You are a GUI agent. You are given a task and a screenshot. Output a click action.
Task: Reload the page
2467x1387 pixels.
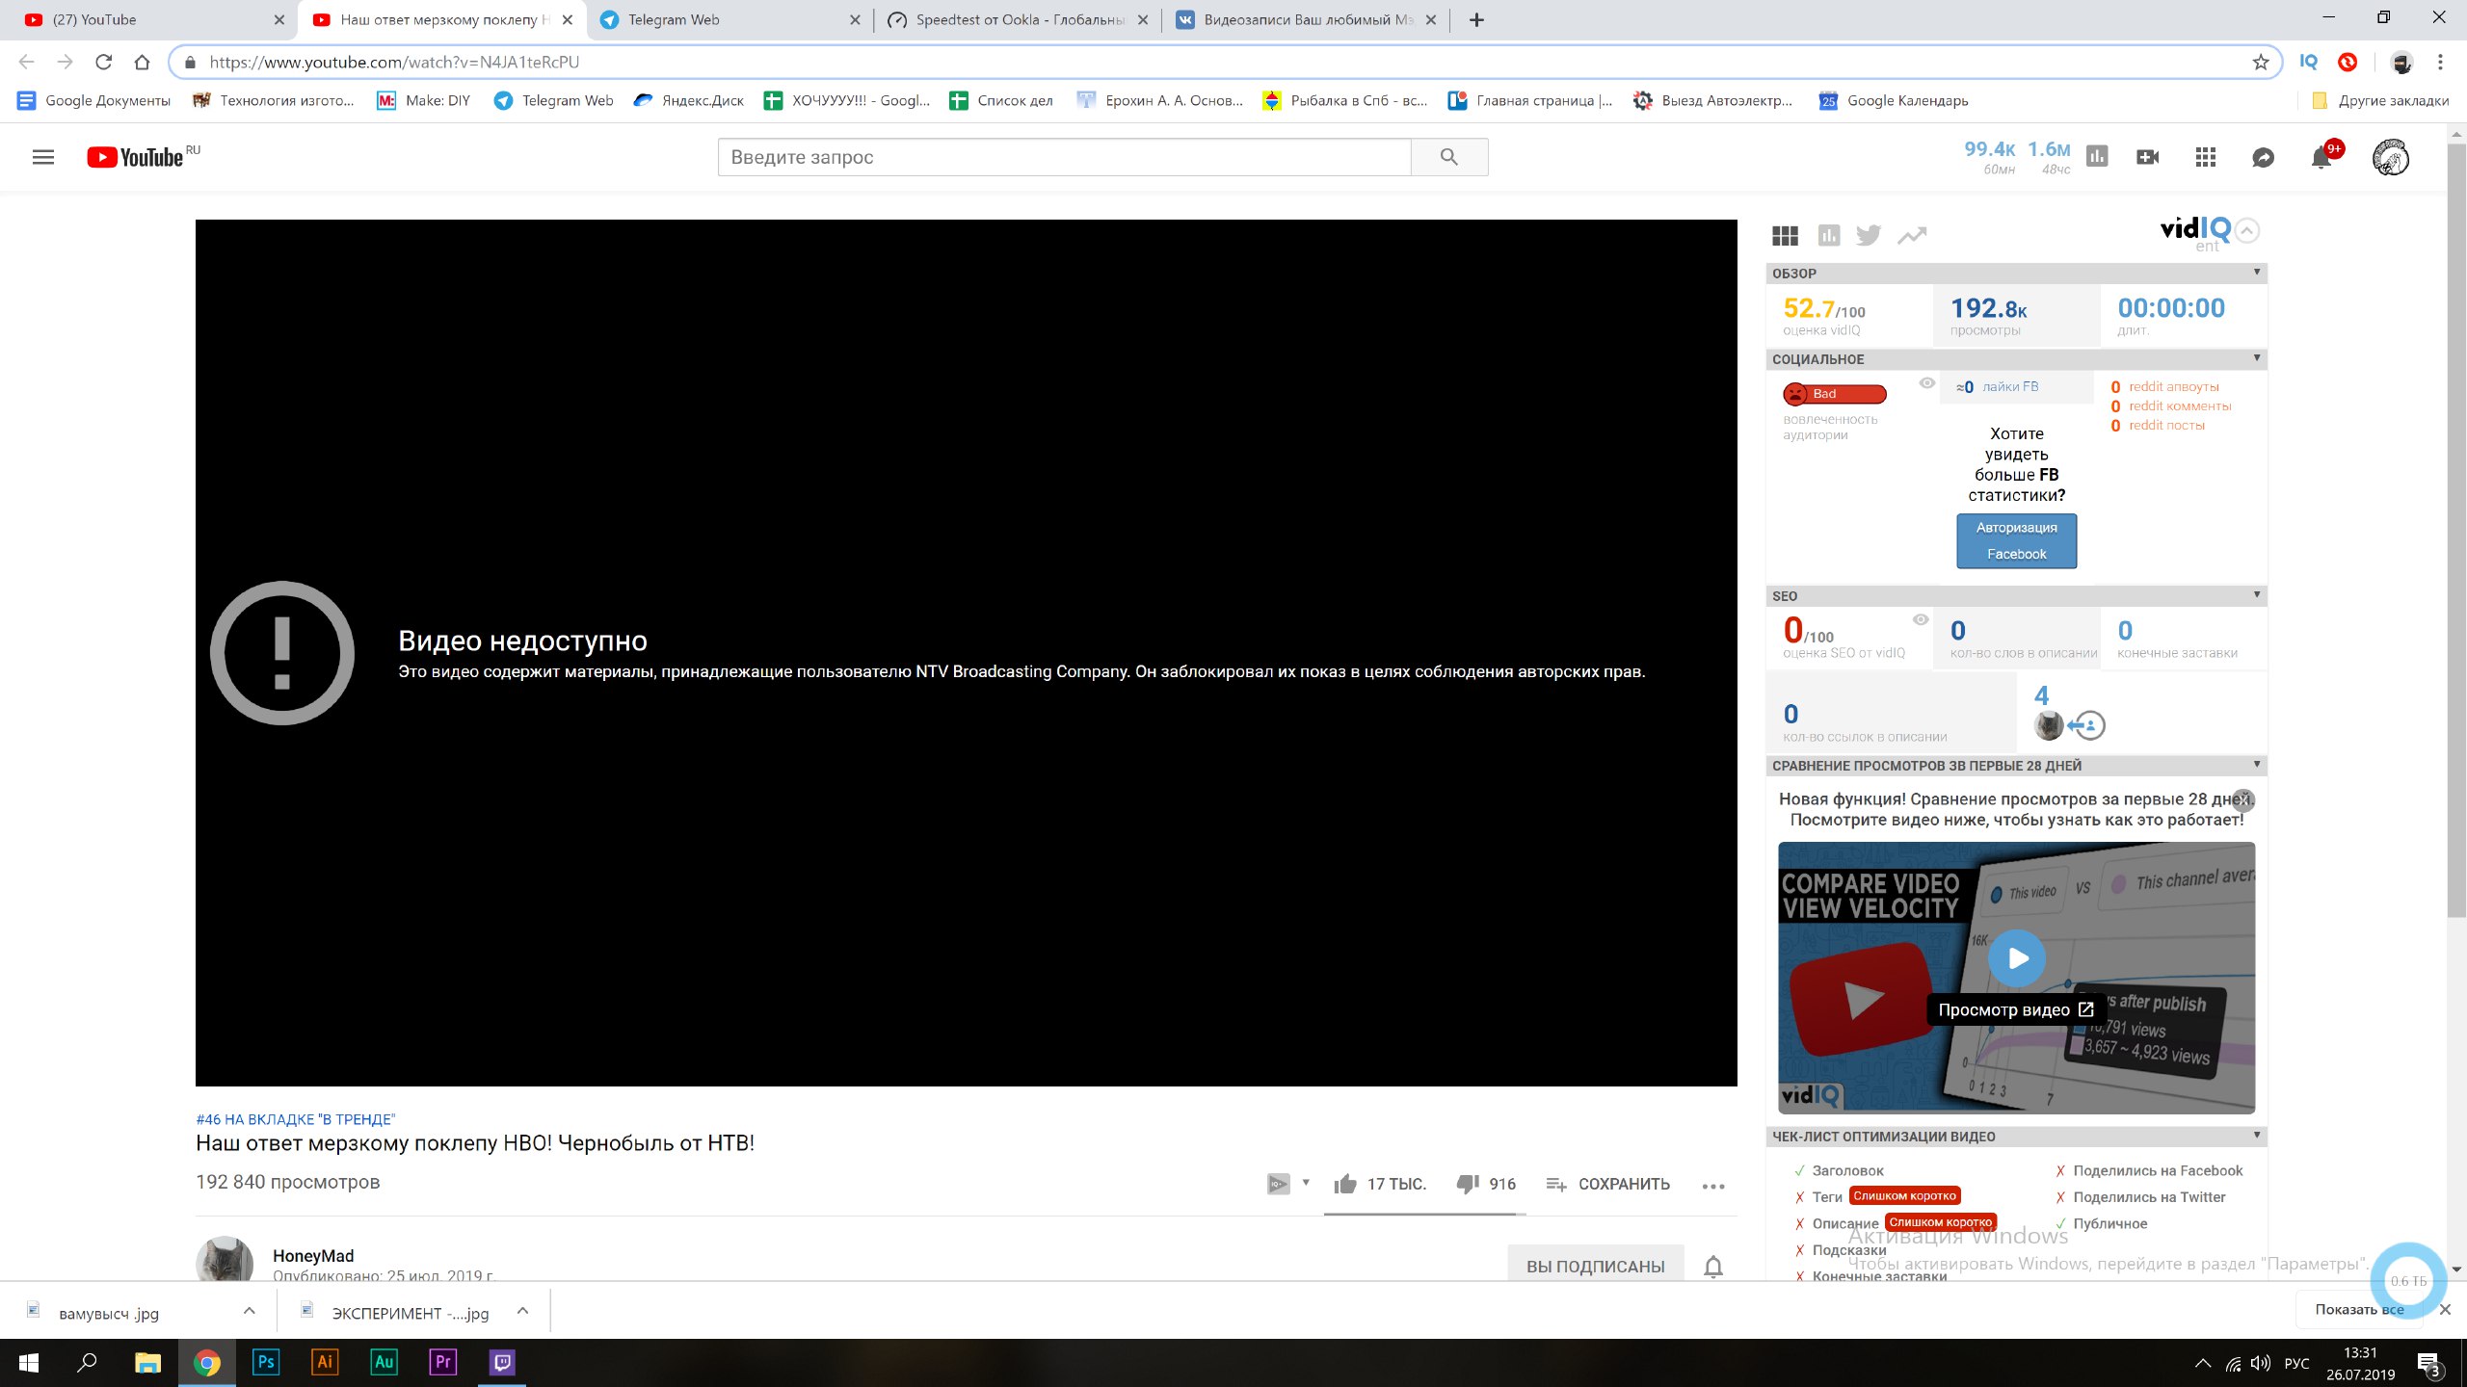tap(103, 62)
